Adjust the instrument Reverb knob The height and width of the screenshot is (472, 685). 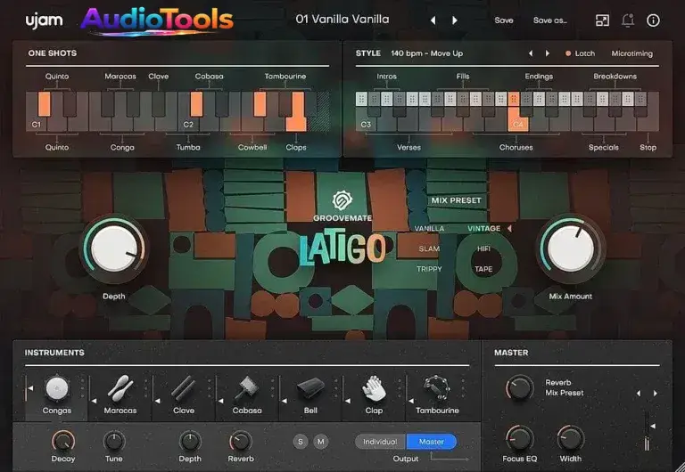coord(241,442)
